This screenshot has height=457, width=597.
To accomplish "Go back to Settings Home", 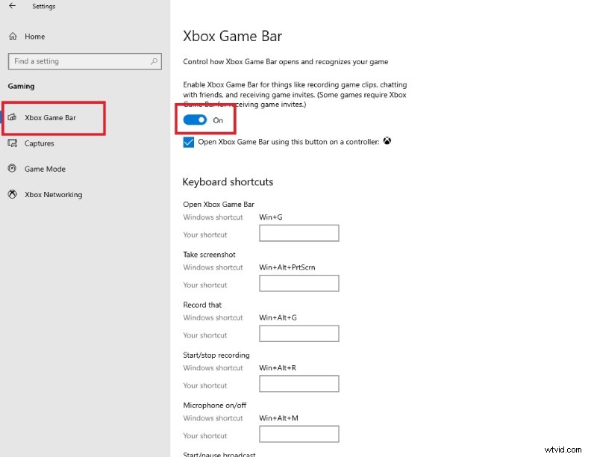I will (x=33, y=36).
